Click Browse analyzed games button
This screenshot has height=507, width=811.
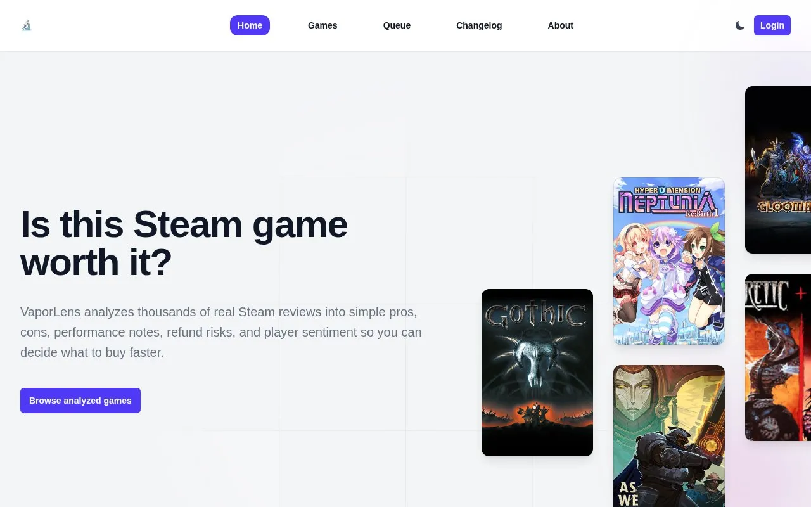click(80, 401)
